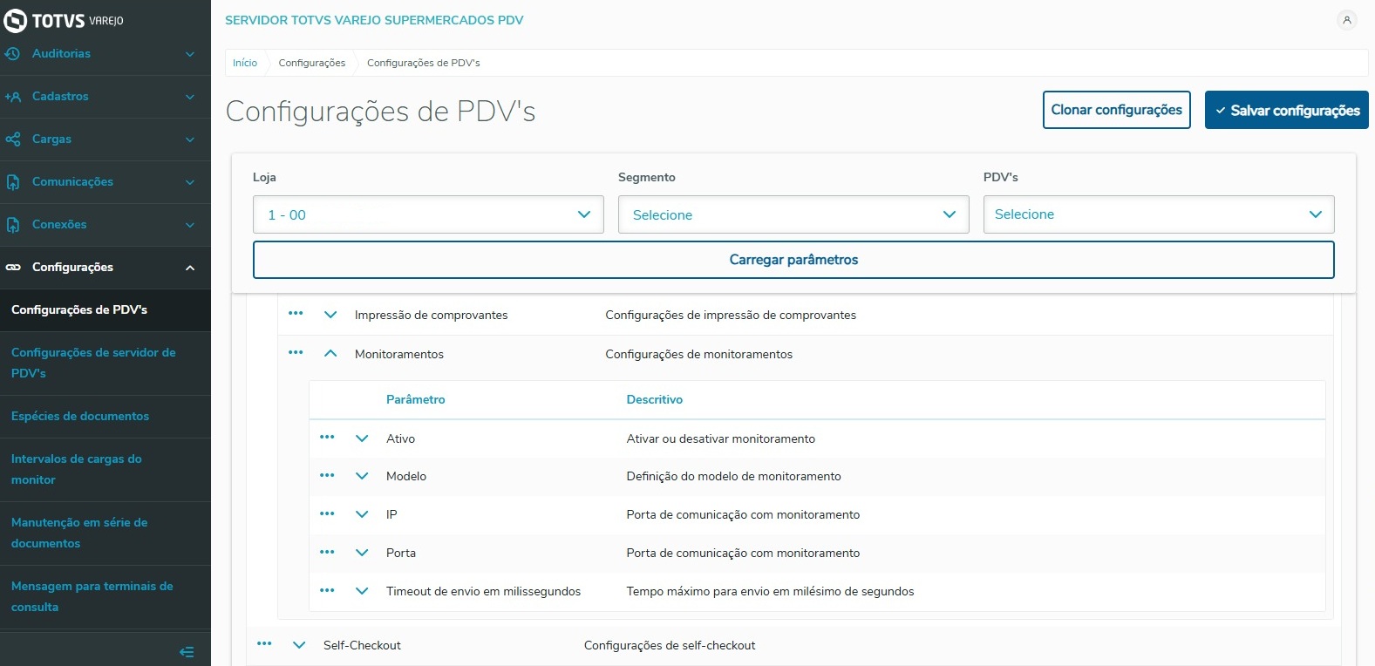Open the user profile icon

tap(1347, 20)
